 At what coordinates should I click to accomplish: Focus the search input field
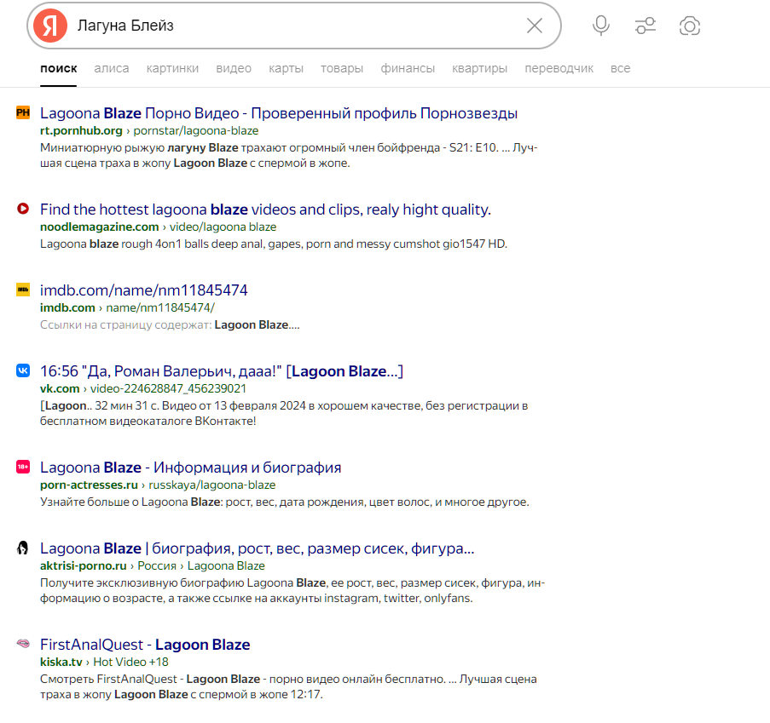(x=295, y=26)
